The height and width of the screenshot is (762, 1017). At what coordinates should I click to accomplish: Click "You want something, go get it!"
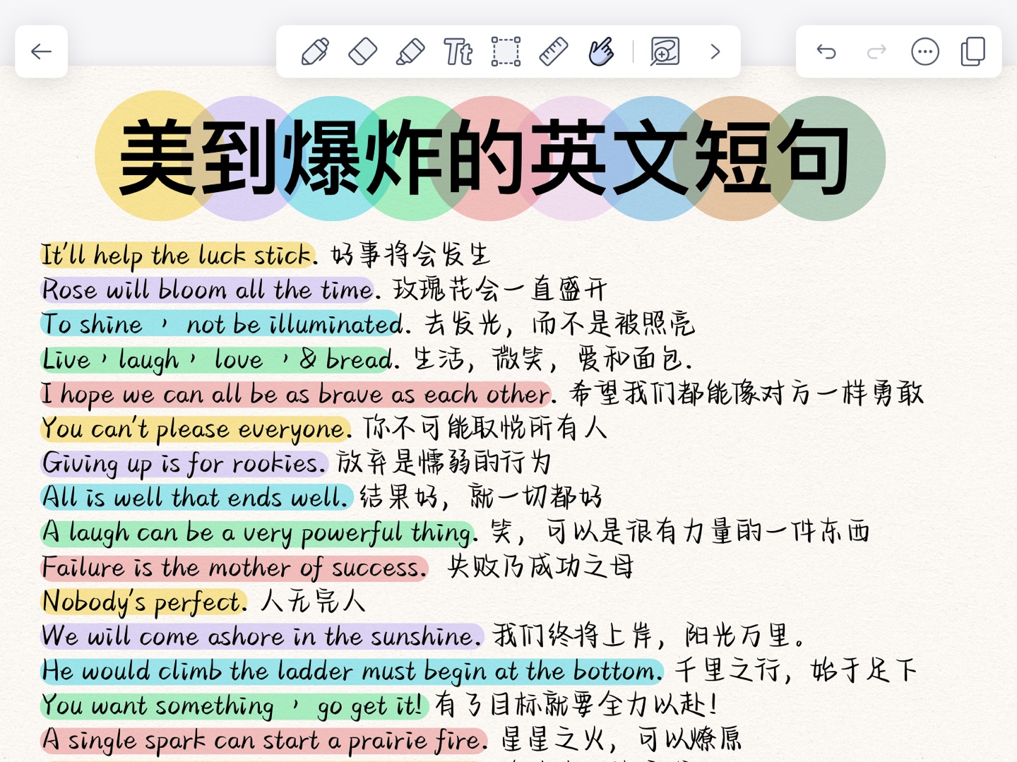pos(234,705)
